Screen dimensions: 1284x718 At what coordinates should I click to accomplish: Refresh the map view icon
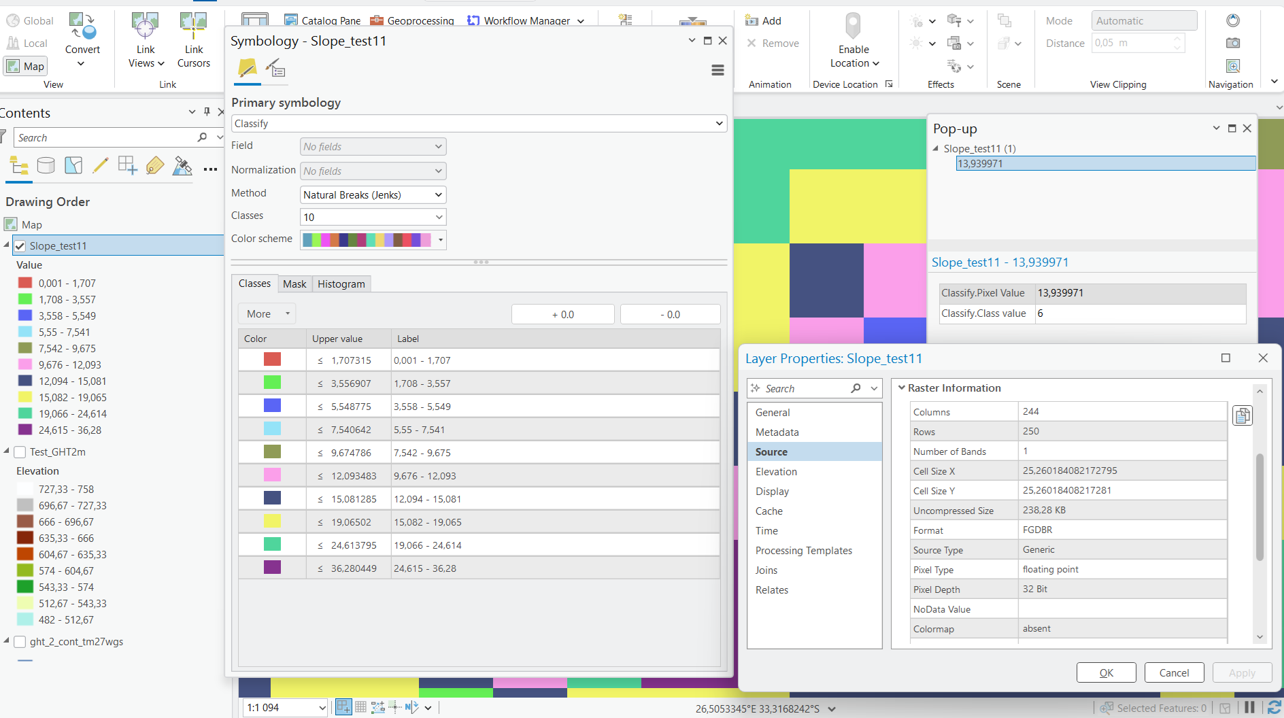tap(1274, 708)
